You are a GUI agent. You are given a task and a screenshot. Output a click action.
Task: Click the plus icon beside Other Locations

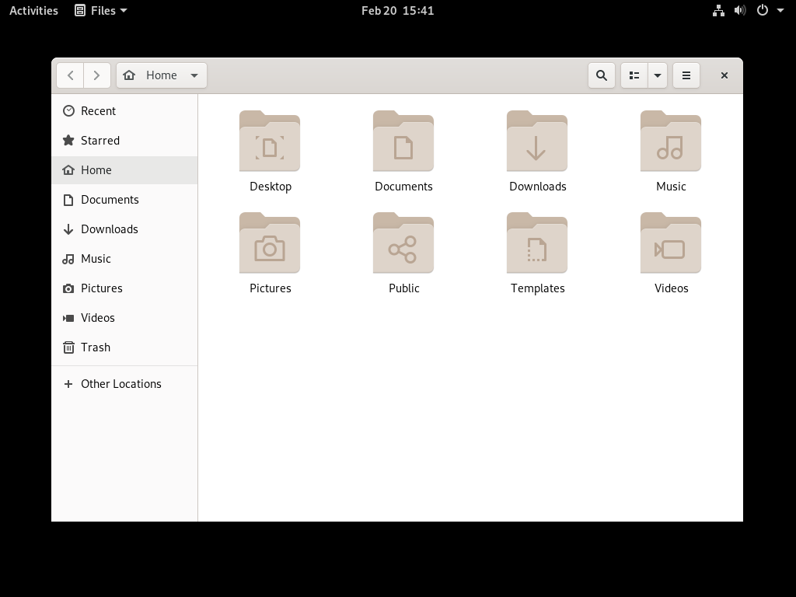68,384
